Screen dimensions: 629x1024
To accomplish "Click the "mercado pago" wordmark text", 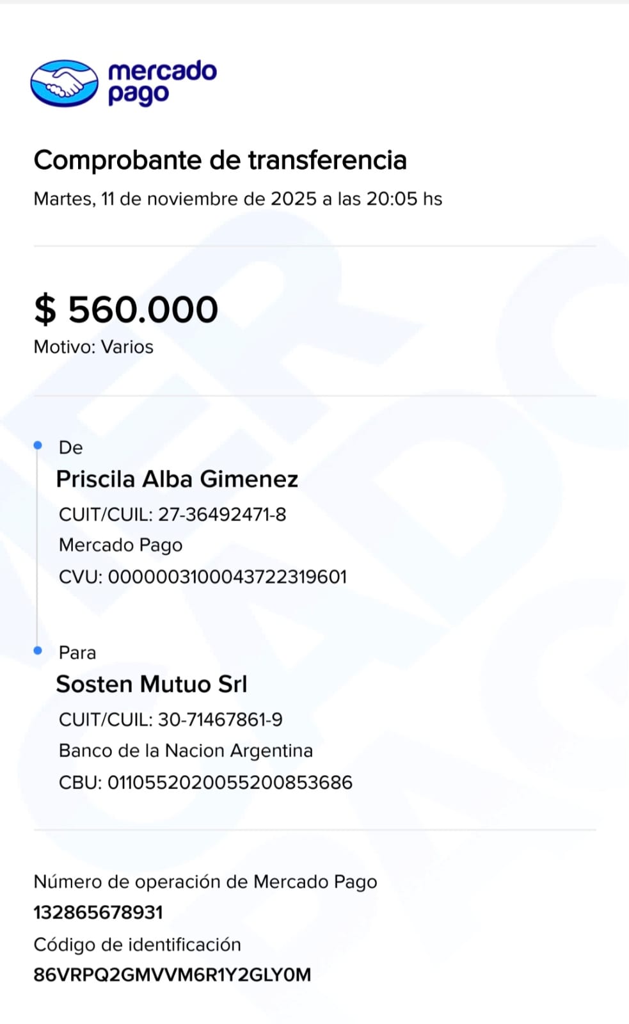I will [x=162, y=82].
